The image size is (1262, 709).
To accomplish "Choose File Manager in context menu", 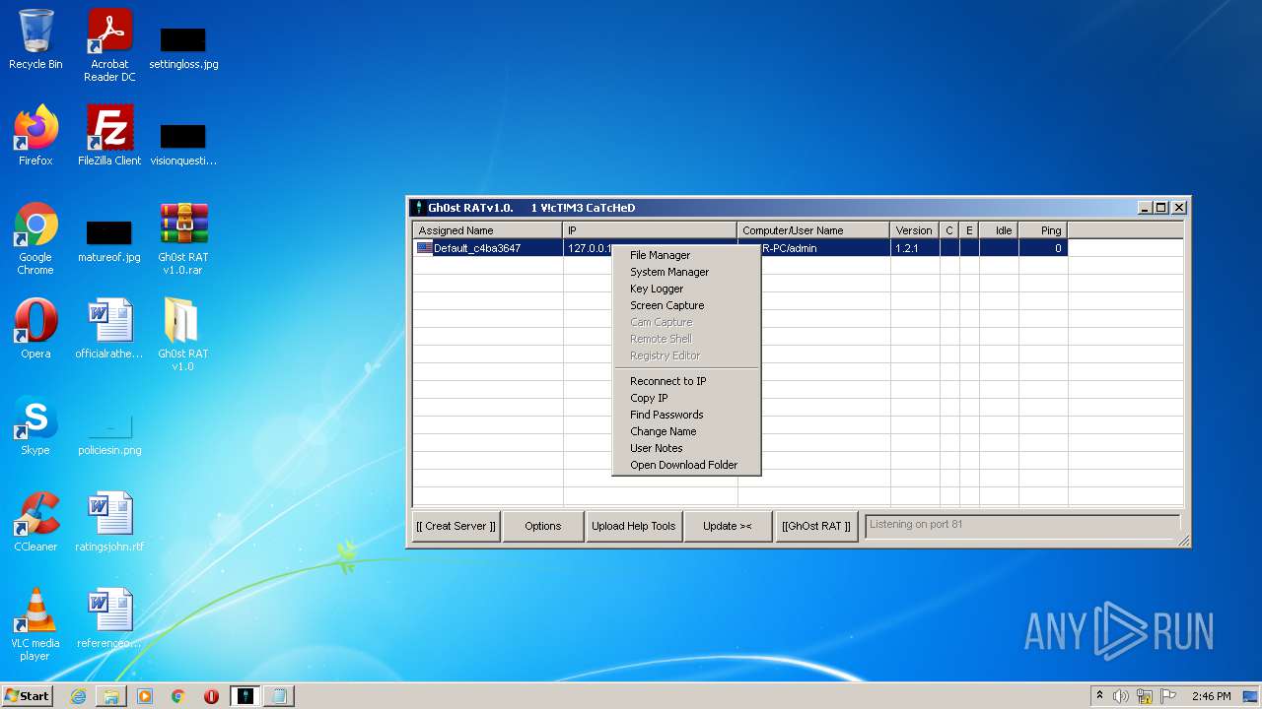I will (x=686, y=255).
